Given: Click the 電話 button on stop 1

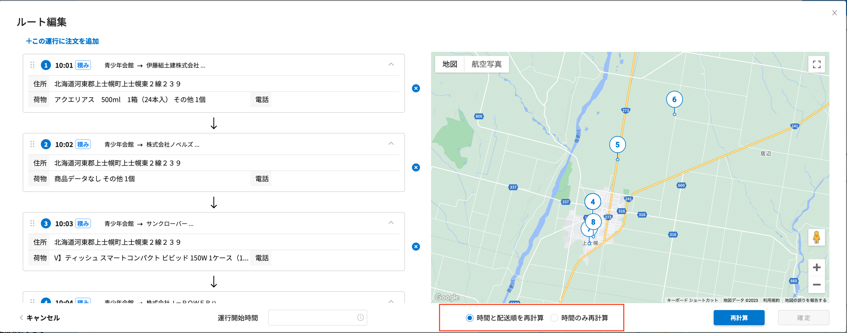Looking at the screenshot, I should click(x=261, y=99).
